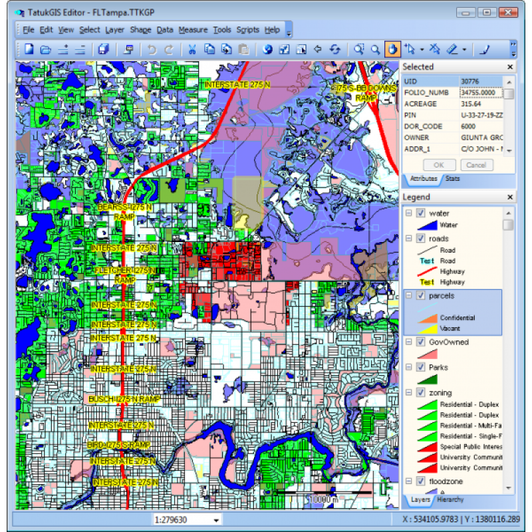Activate the Zoom Out tool
Viewport: 532px width, 532px height.
click(x=375, y=49)
